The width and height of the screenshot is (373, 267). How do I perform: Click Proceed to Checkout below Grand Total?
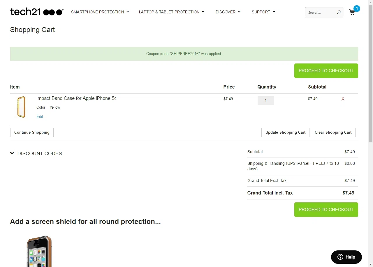(x=326, y=210)
